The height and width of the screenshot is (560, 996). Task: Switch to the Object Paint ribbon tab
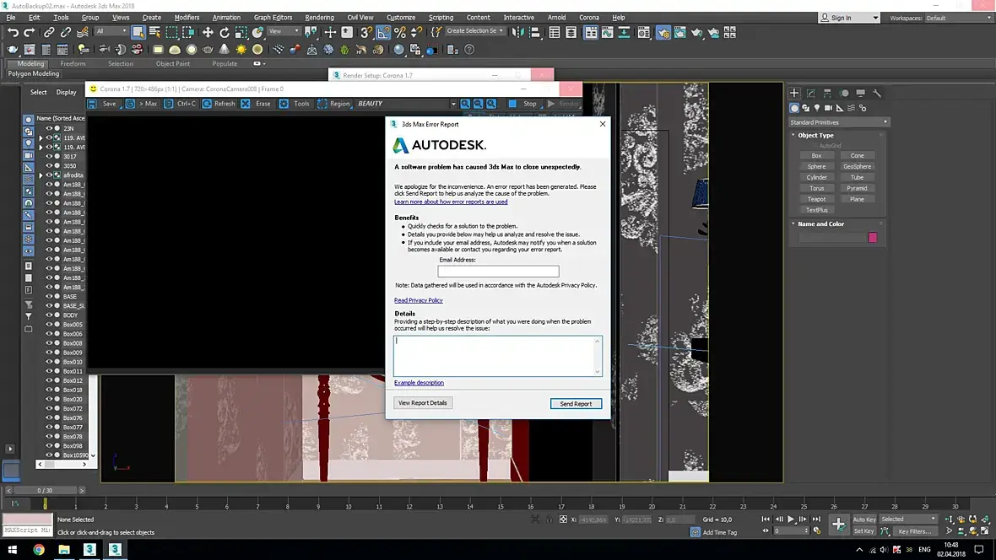coord(173,63)
